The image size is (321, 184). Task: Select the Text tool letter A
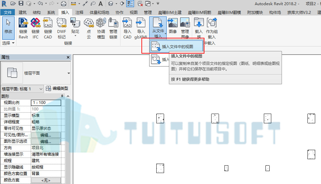pyautogui.click(x=100, y=4)
